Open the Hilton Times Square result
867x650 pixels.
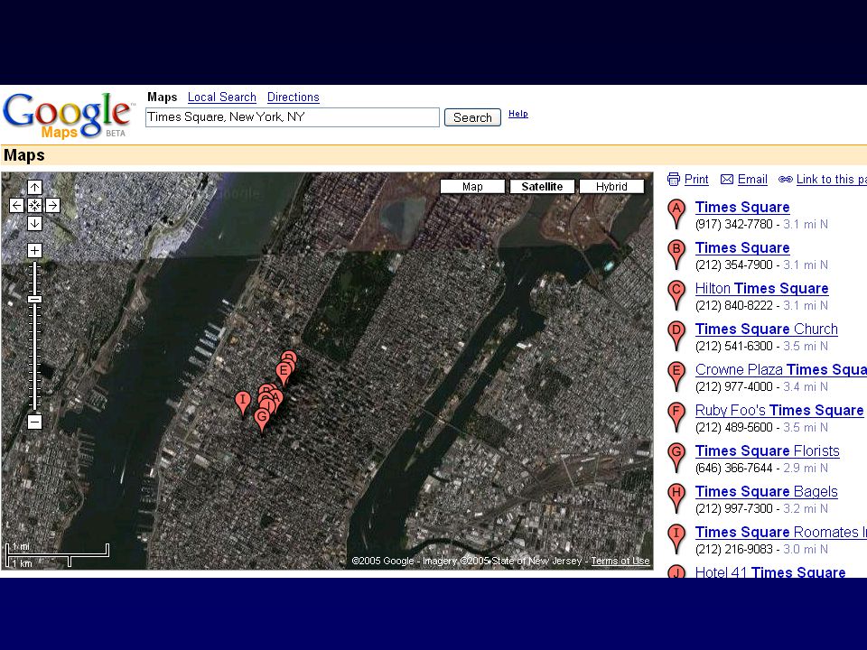(x=761, y=289)
